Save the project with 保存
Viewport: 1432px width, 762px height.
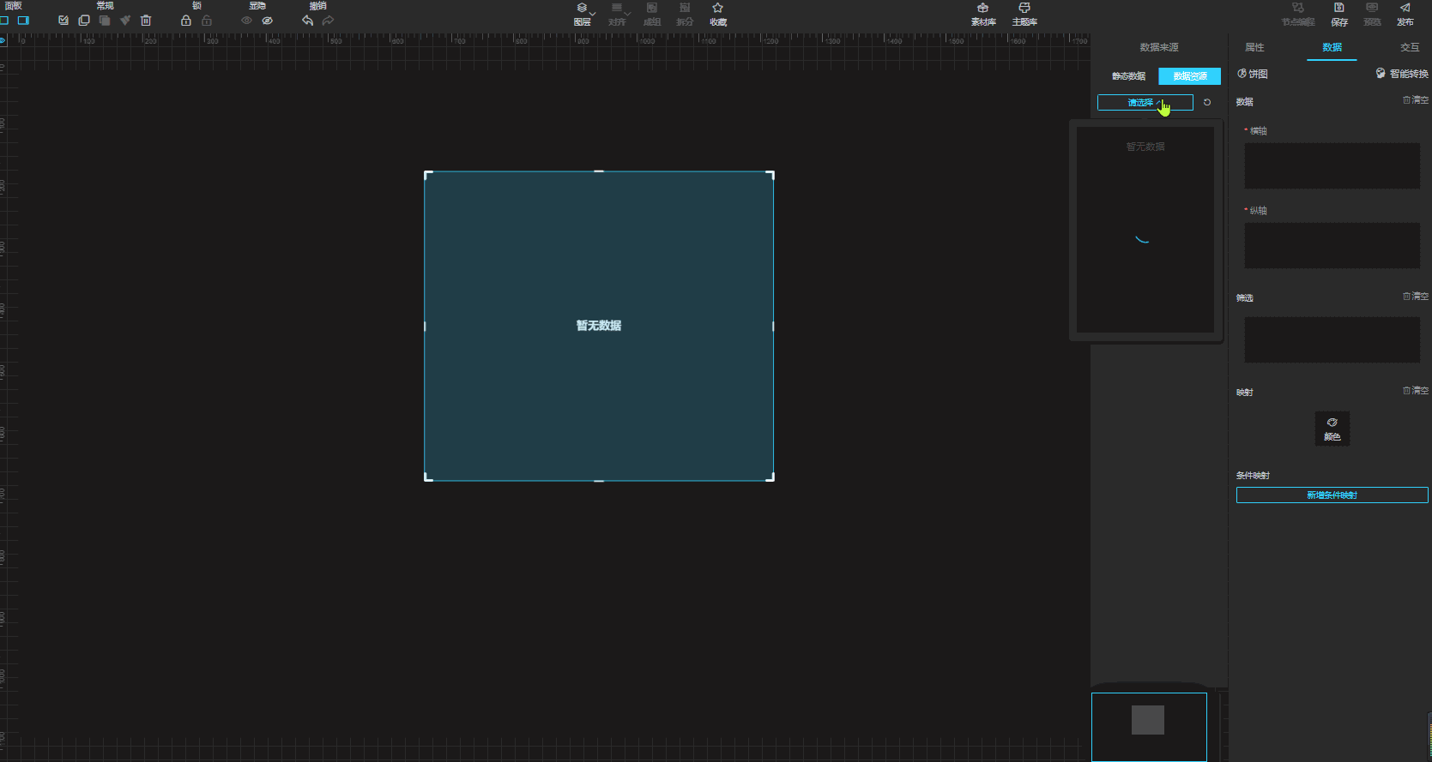click(1339, 14)
